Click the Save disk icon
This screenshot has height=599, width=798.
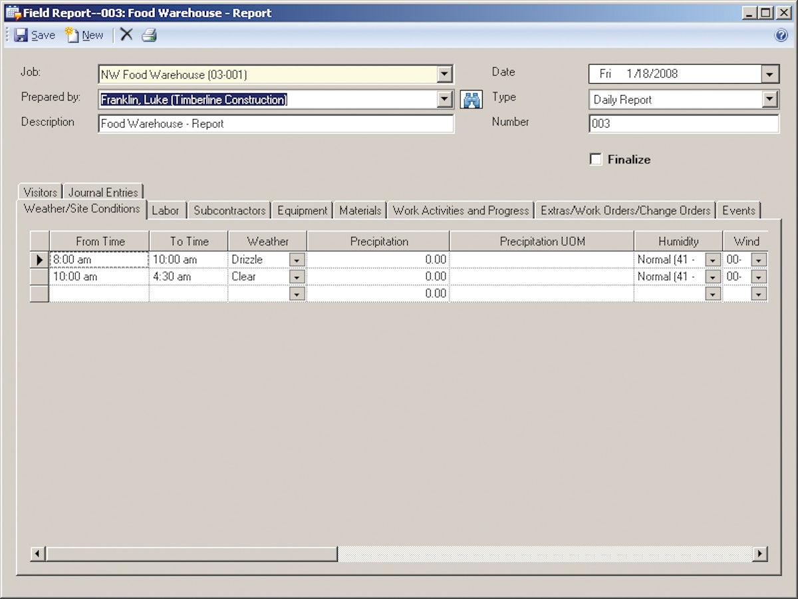[x=21, y=35]
